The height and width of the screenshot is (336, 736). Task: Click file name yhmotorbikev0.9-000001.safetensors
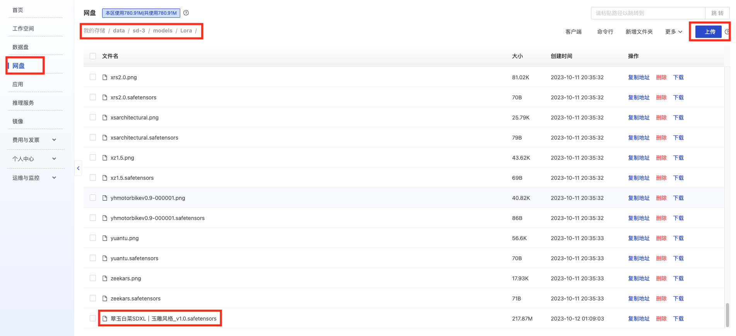tap(158, 218)
